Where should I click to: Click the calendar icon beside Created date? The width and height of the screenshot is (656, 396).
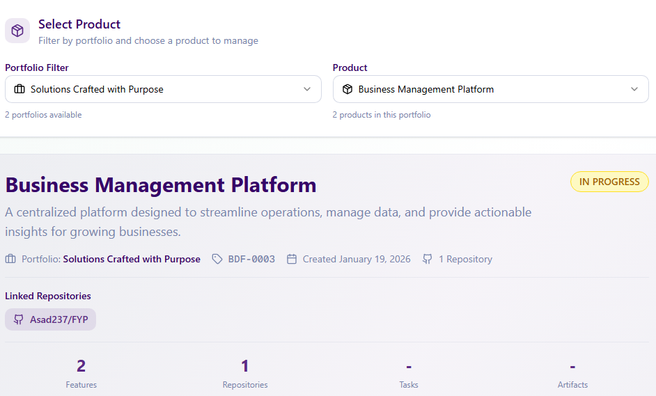pos(292,259)
